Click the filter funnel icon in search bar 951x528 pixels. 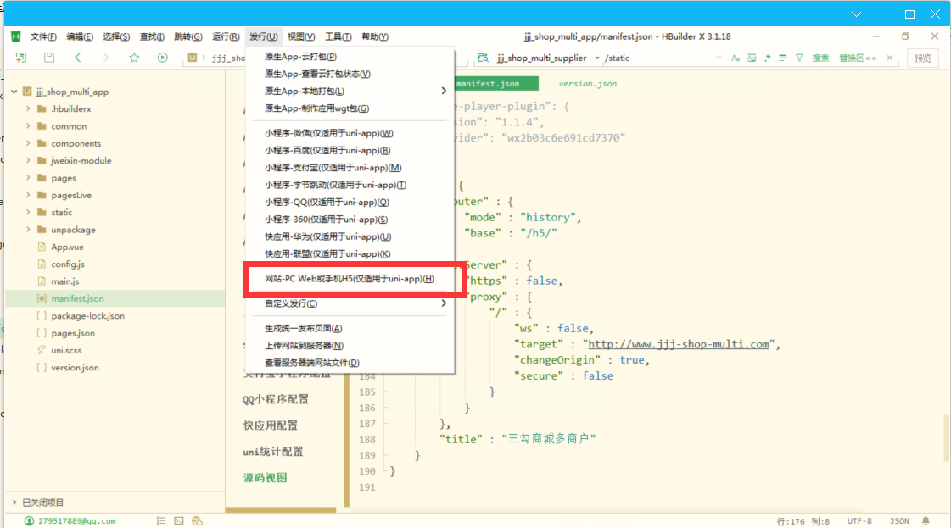(799, 58)
